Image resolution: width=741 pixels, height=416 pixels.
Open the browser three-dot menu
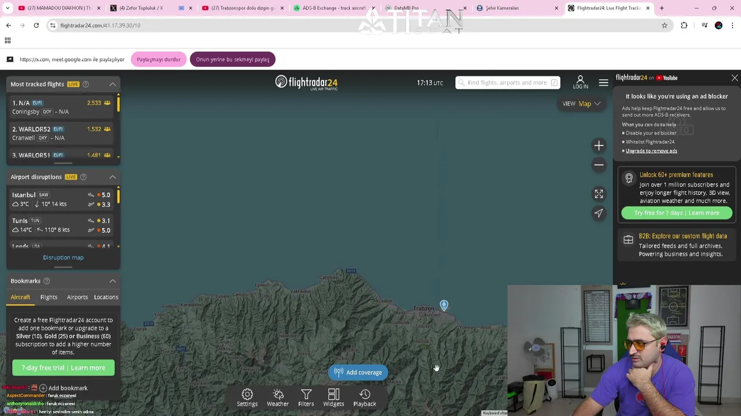733,25
